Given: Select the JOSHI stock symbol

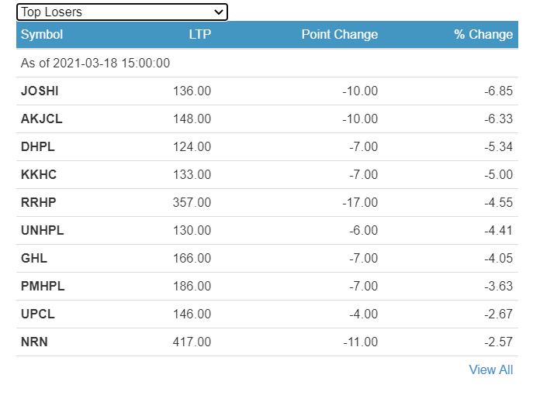Looking at the screenshot, I should point(40,91).
